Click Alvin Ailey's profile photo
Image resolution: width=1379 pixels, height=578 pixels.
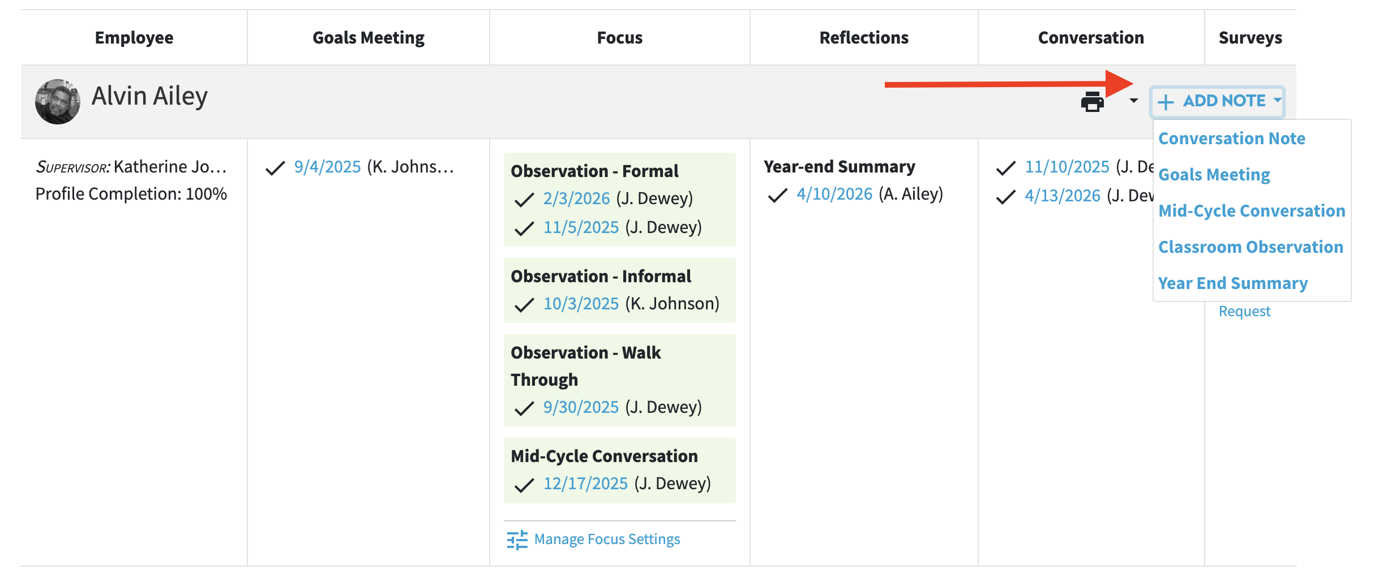pyautogui.click(x=58, y=102)
